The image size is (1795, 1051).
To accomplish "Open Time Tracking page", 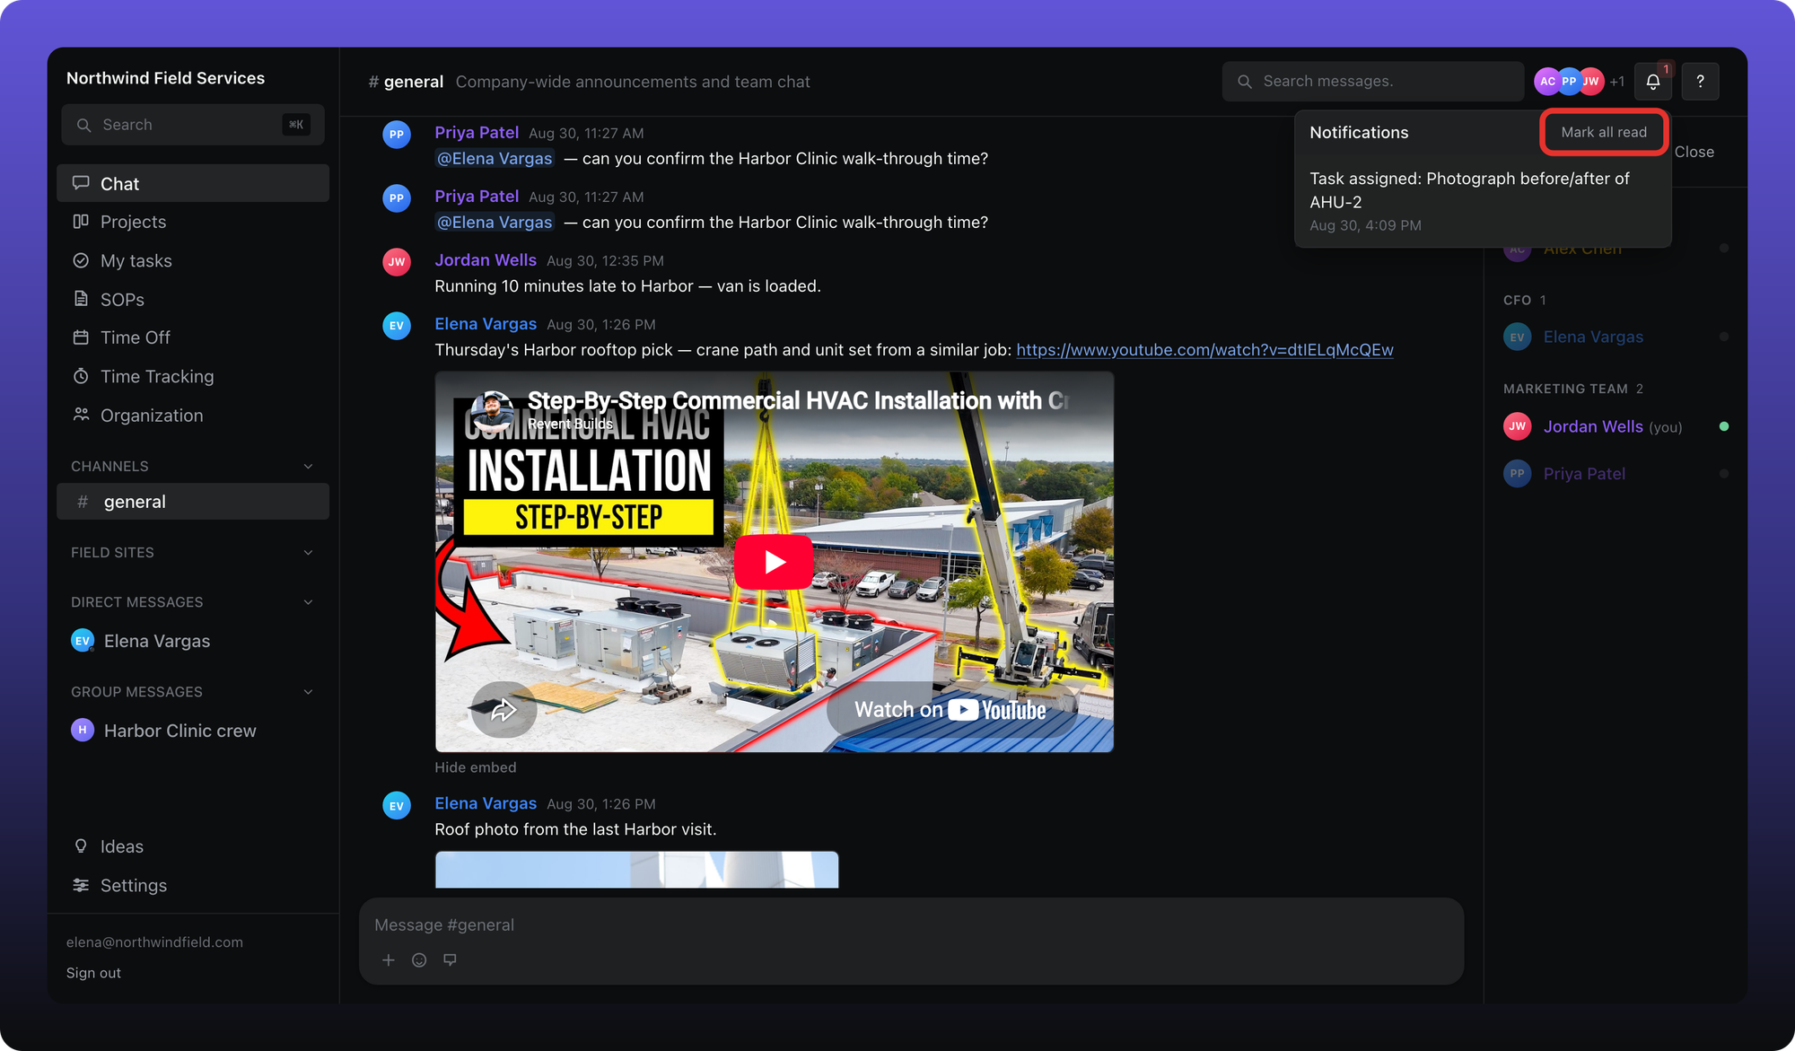I will point(193,376).
